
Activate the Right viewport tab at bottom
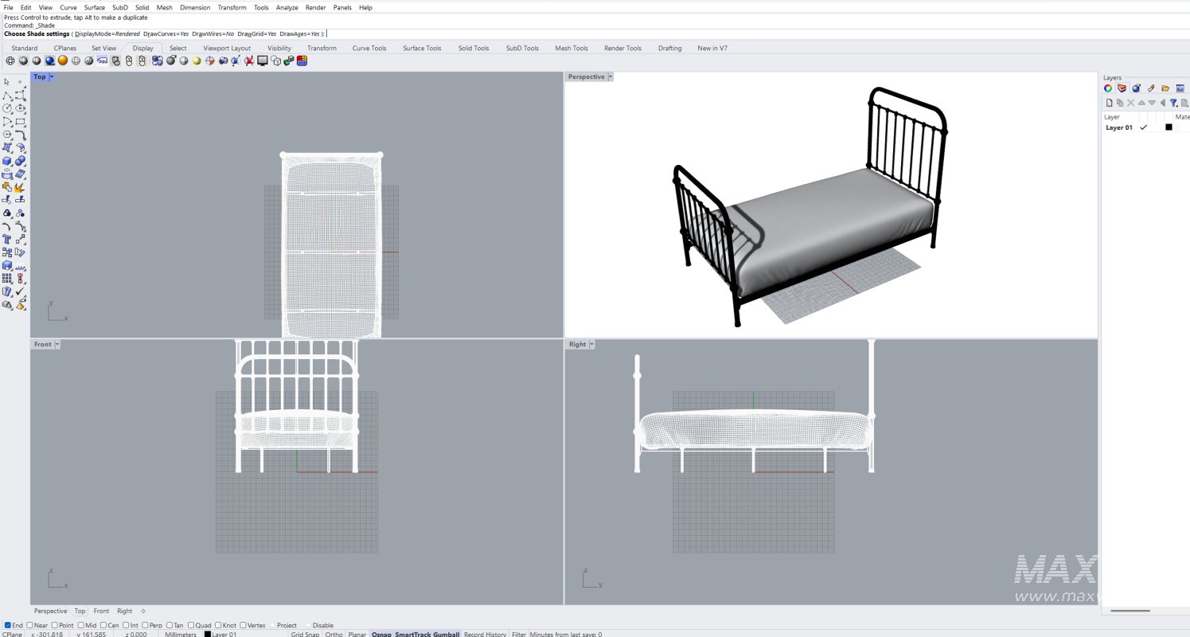[124, 610]
